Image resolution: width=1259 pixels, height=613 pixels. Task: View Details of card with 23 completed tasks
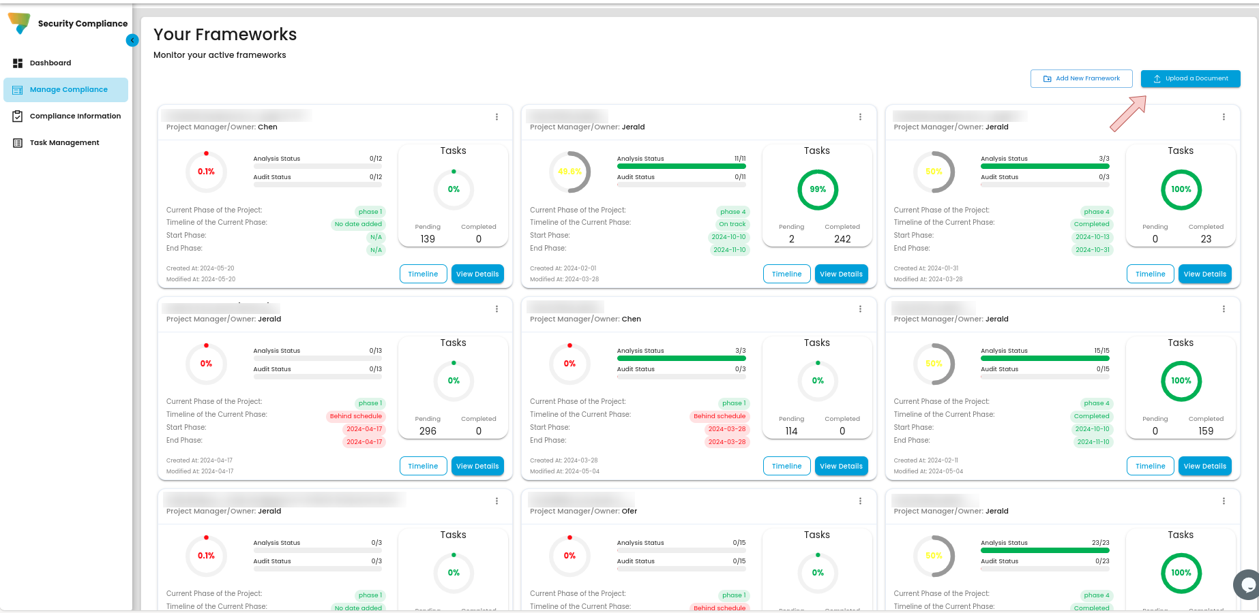click(1205, 274)
